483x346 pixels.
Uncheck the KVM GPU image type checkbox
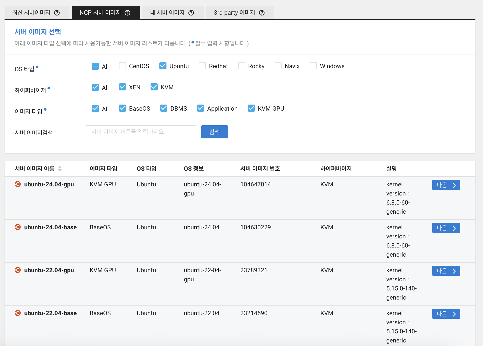click(251, 108)
